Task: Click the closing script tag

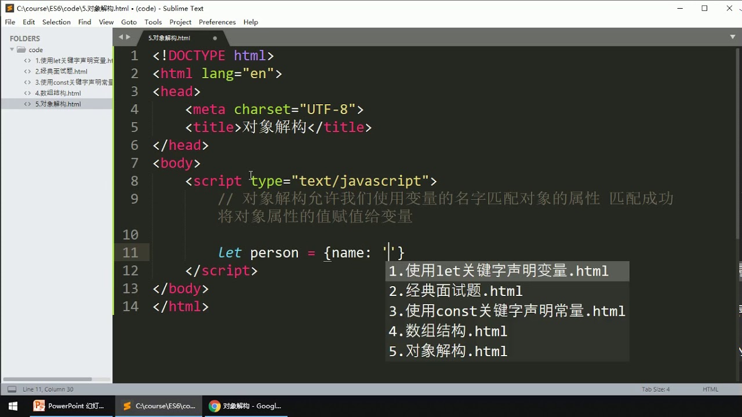Action: tap(221, 271)
